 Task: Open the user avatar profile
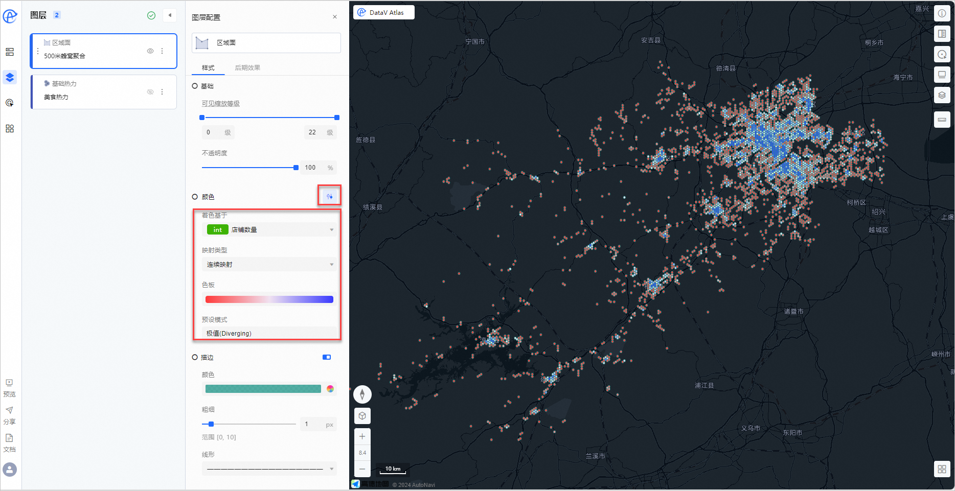(10, 470)
